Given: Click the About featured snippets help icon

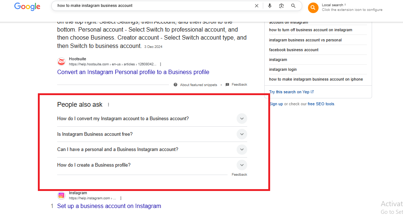Looking at the screenshot, I should pos(175,85).
